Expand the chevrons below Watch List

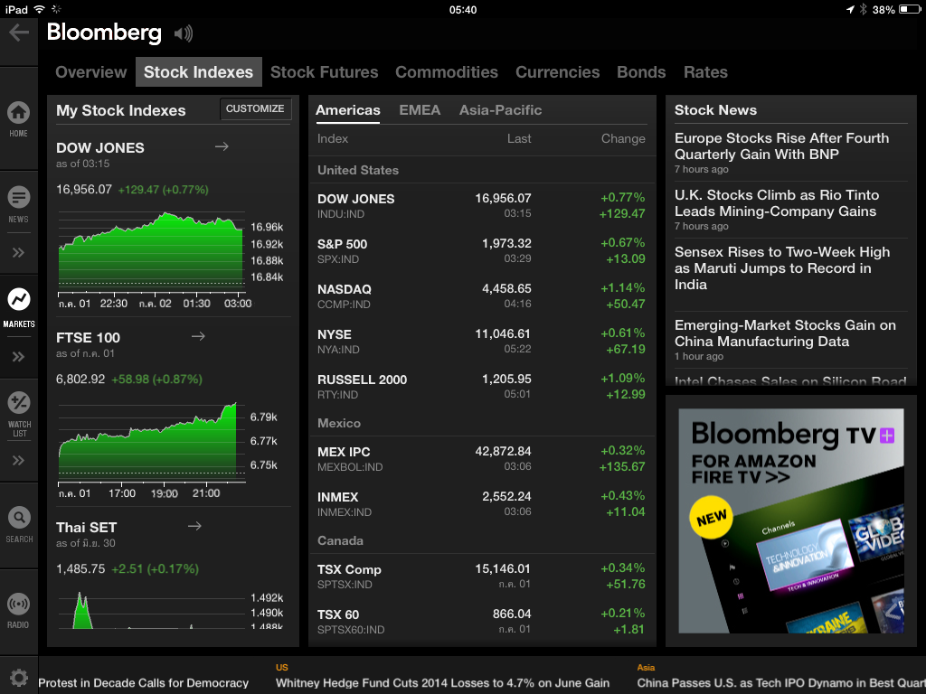pos(18,460)
